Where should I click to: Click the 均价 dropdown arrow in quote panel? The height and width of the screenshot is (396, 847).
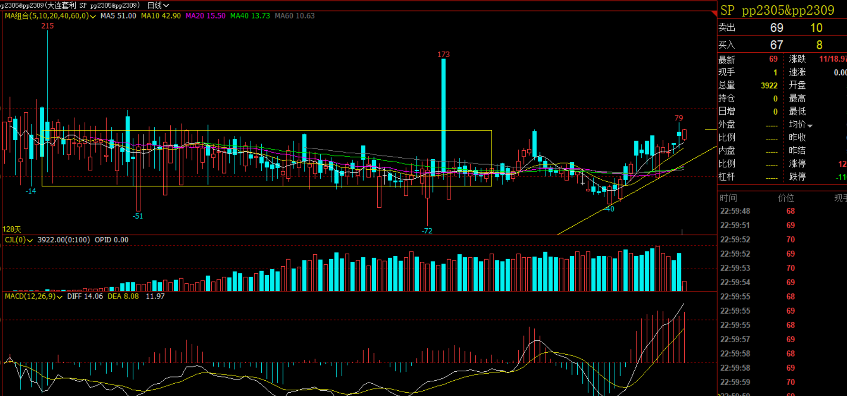[x=810, y=126]
